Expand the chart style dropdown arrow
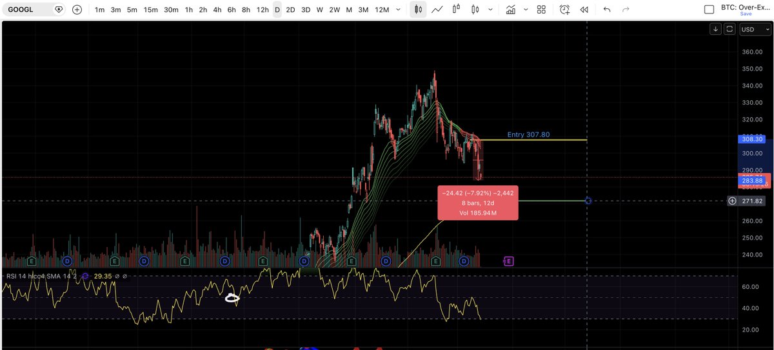The width and height of the screenshot is (774, 350). pos(490,10)
